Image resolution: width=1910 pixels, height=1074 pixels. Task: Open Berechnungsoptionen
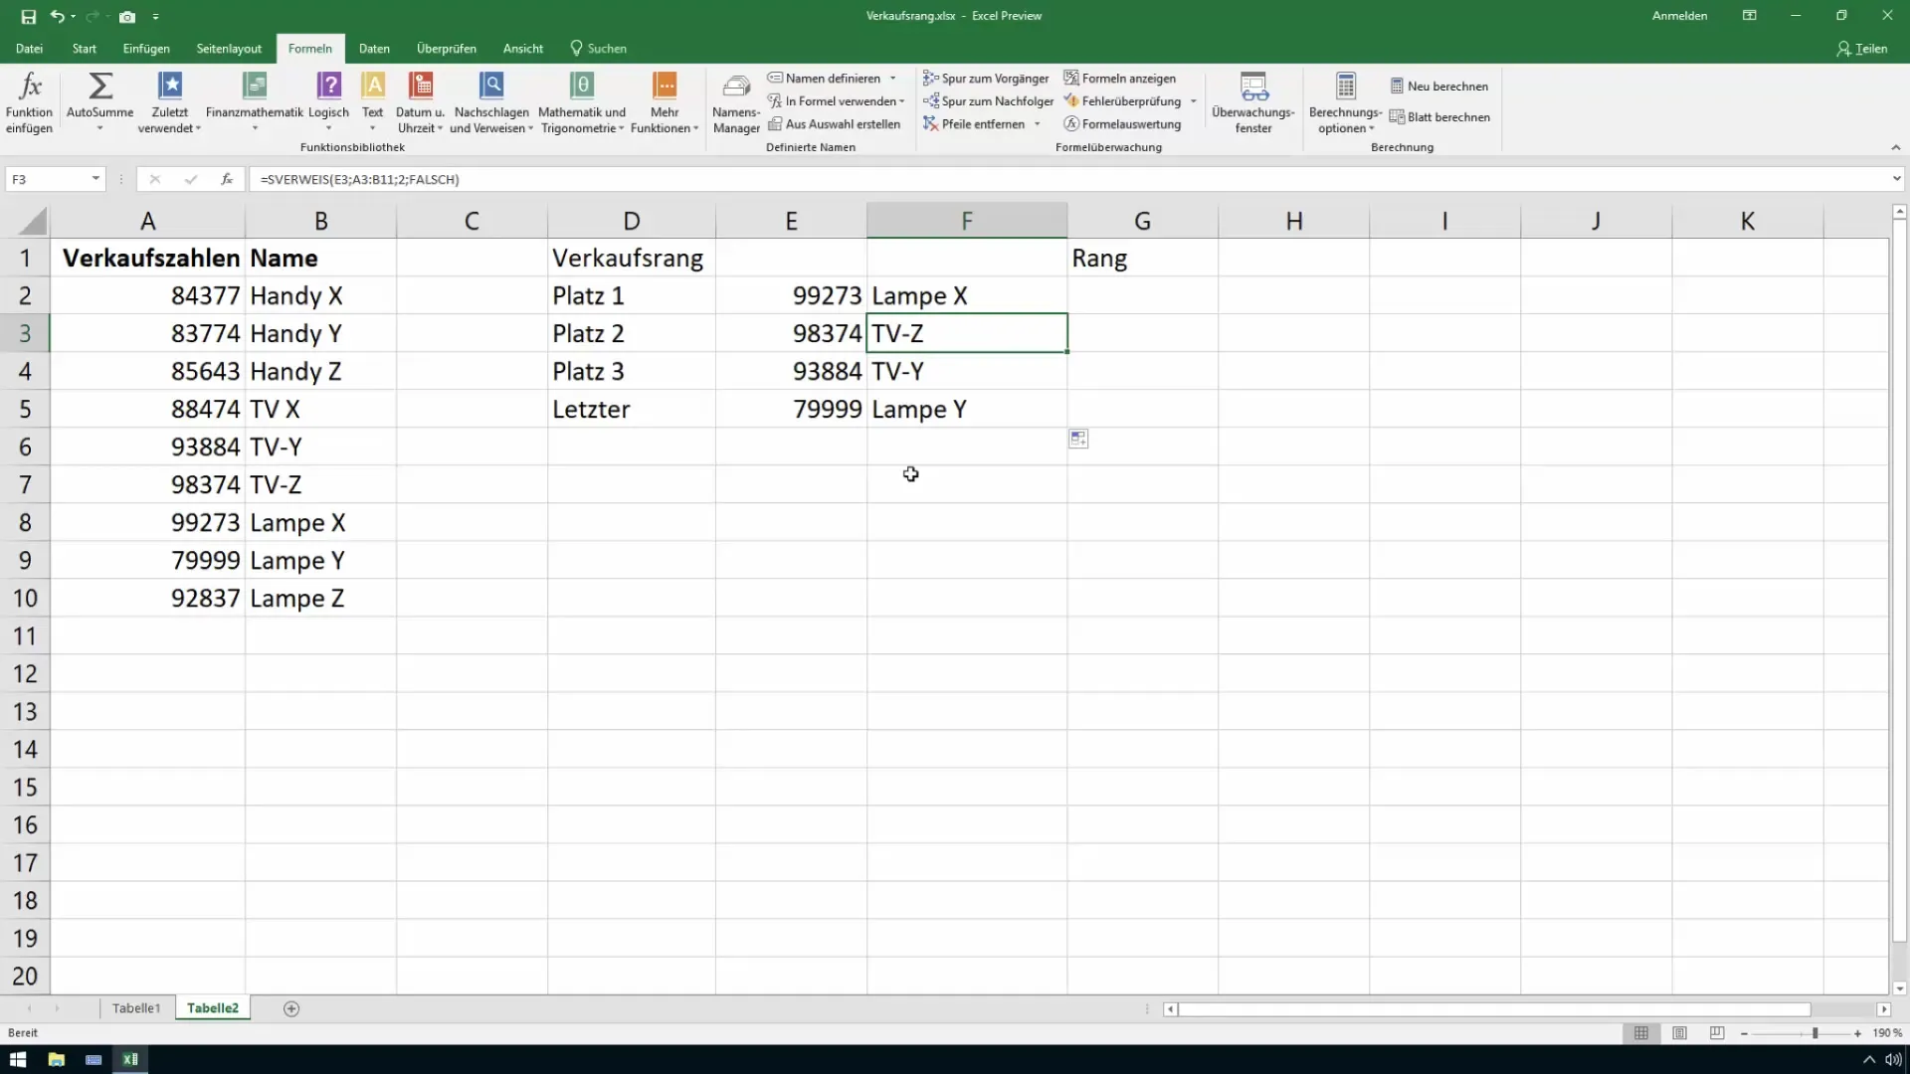click(1345, 103)
